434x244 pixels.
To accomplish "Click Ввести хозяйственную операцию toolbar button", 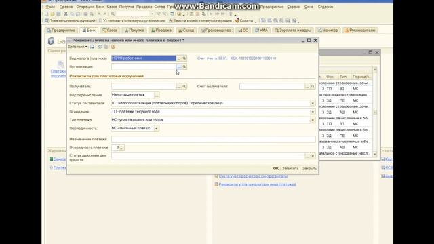I will [x=200, y=21].
